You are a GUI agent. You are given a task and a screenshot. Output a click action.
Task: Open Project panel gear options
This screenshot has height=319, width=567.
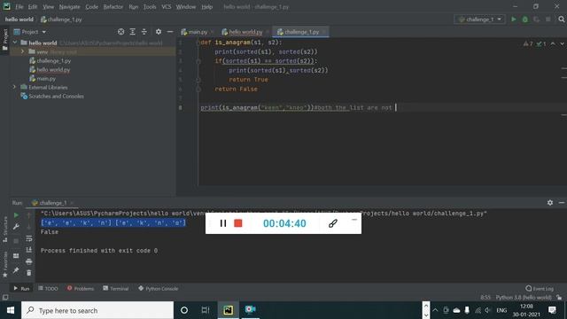click(x=159, y=32)
